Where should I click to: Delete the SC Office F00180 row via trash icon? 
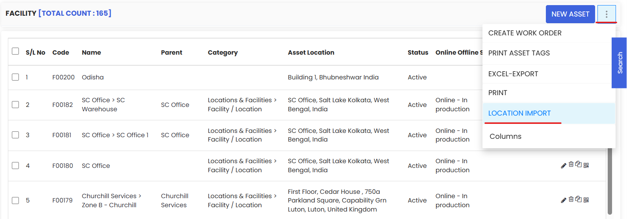click(571, 164)
